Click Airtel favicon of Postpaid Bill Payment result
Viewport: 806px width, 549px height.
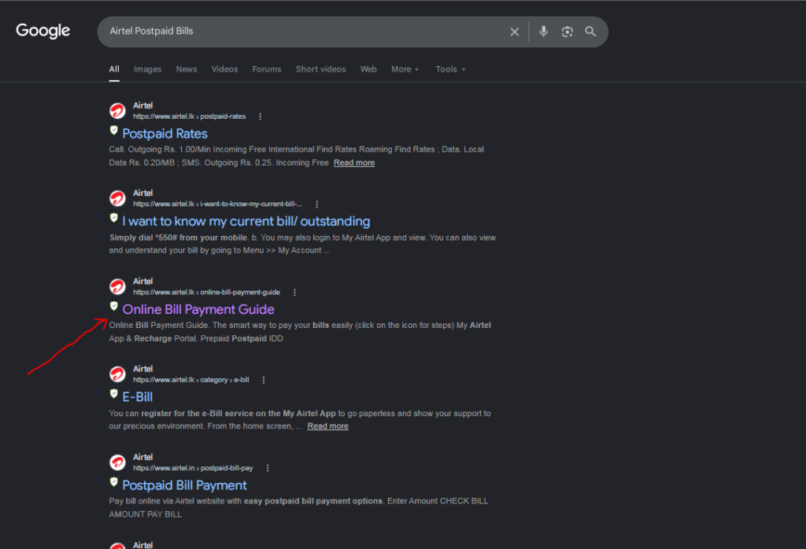[x=118, y=462]
